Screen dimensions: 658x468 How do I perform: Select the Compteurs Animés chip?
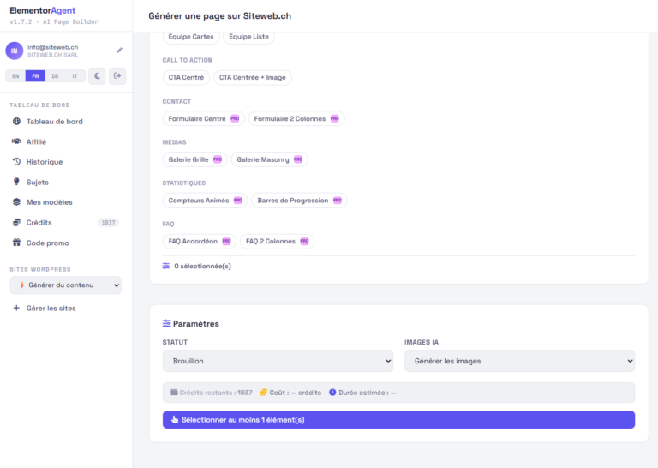pyautogui.click(x=205, y=201)
